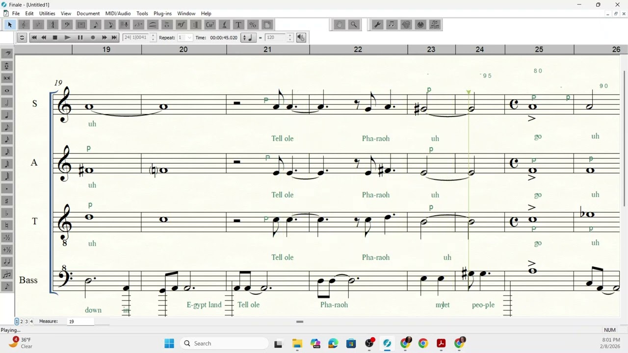628x353 pixels.
Task: Select the Text T tool
Action: click(x=238, y=25)
